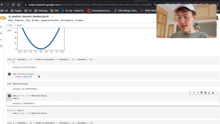This screenshot has height=124, width=220.
Task: Click the output array([7.26428603])
Action: [24, 103]
